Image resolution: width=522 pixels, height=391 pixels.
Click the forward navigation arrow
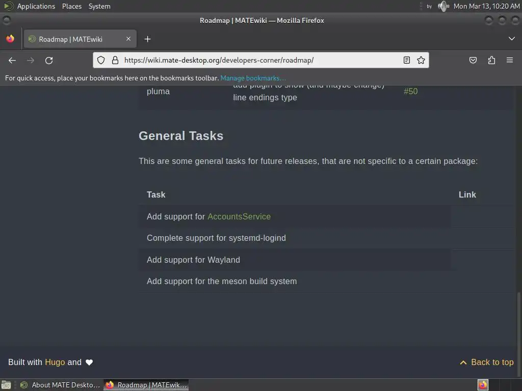click(30, 60)
